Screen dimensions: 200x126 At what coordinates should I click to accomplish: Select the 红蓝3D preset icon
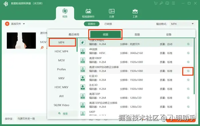coord(83,78)
